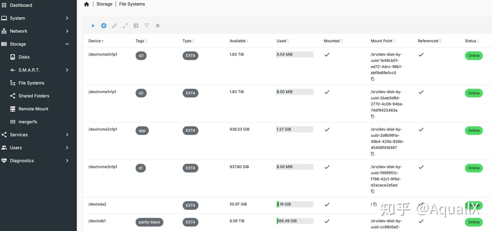Click the Resize arrows toolbar icon
492x231 pixels.
click(x=125, y=26)
